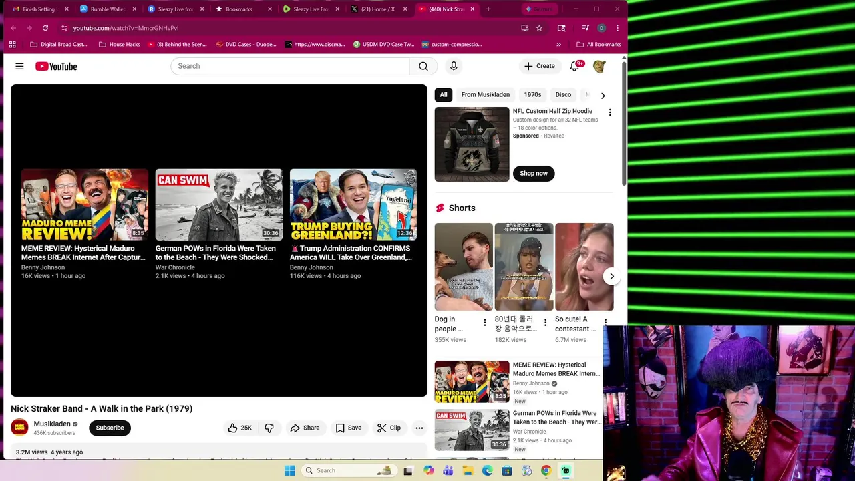Open Chrome's three-dot menu
The image size is (855, 481).
[617, 28]
